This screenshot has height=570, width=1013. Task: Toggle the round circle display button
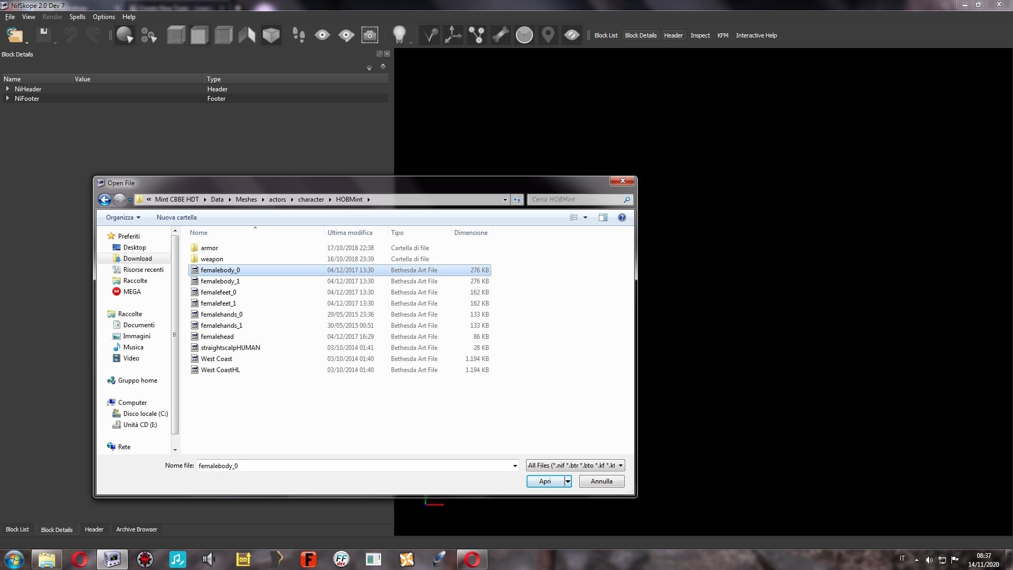click(524, 35)
